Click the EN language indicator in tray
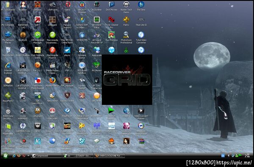The image size is (254, 167). pyautogui.click(x=223, y=156)
